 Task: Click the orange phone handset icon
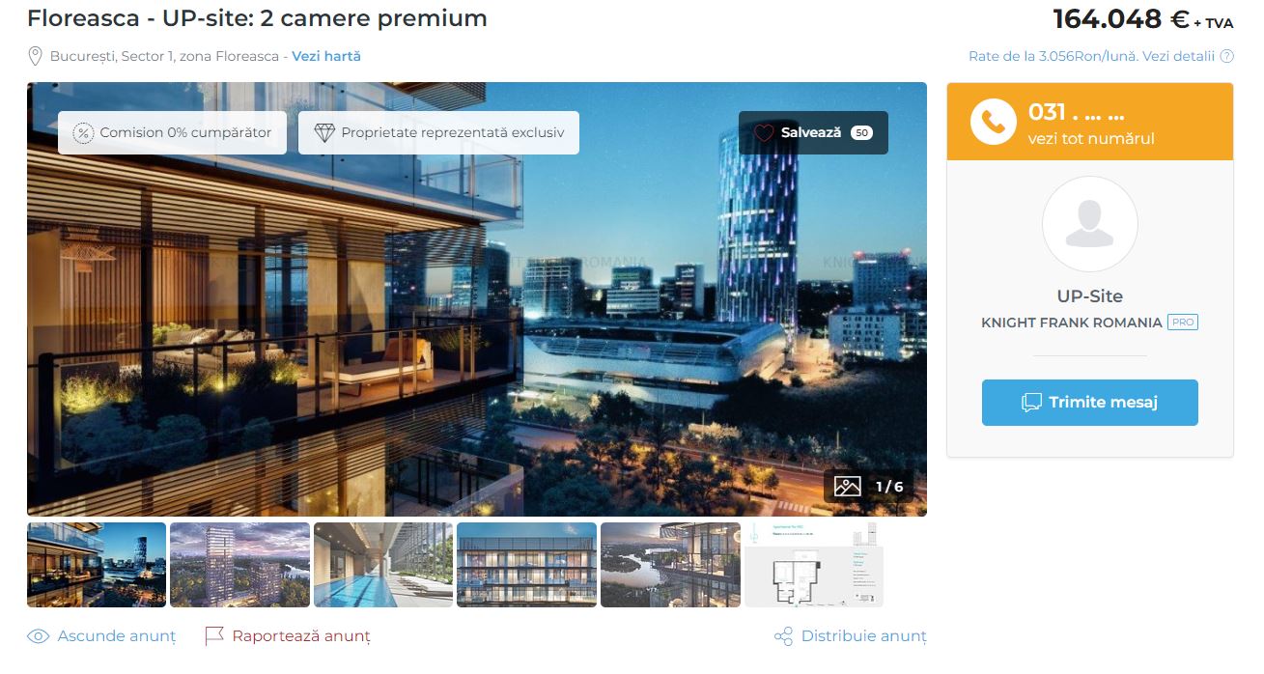point(993,122)
